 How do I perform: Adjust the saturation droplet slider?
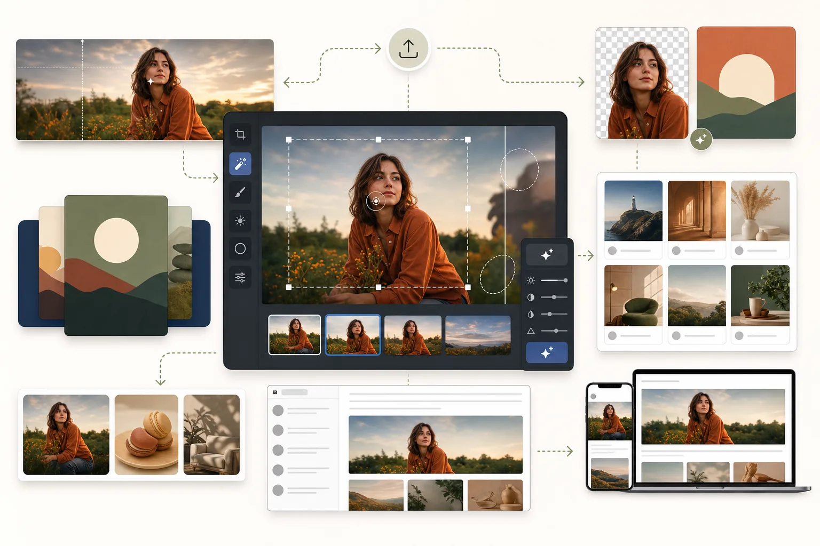tap(554, 314)
